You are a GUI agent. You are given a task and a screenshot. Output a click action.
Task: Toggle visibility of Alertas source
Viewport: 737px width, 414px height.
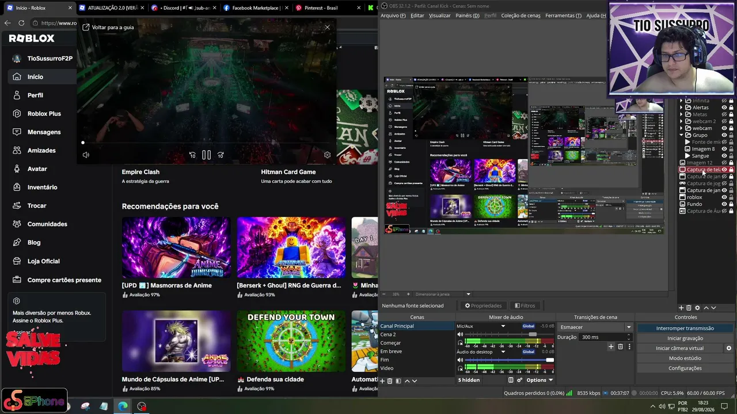click(x=724, y=108)
